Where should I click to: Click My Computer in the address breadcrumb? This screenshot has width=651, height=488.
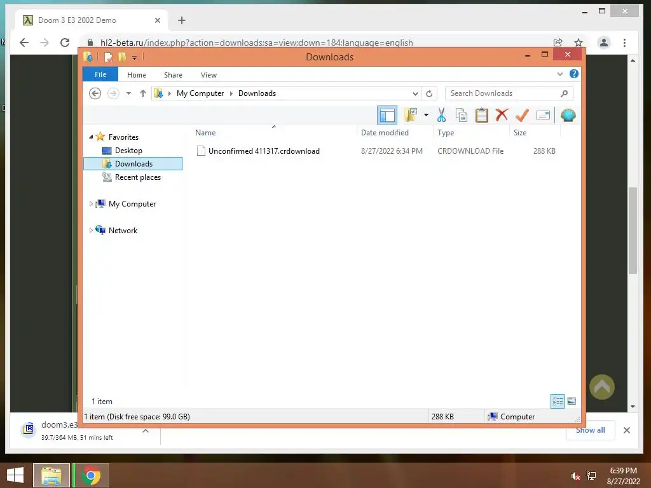(x=200, y=93)
